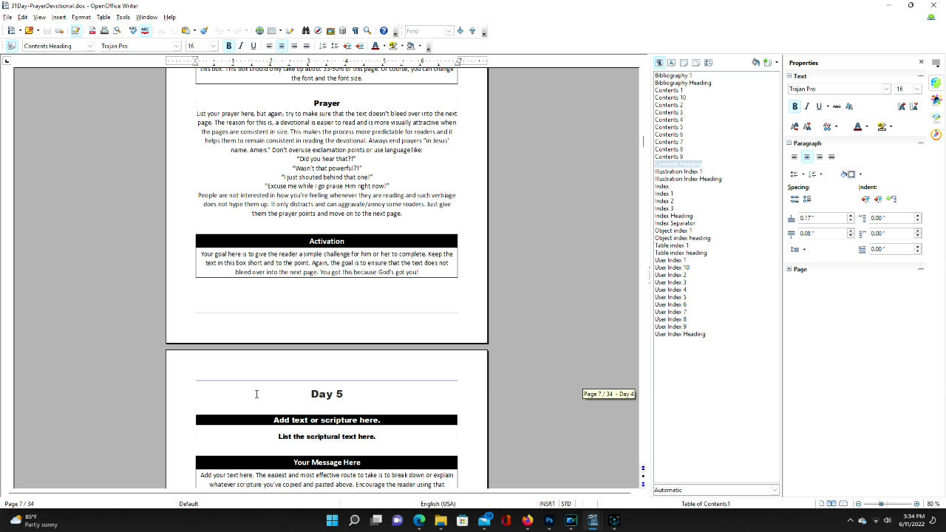Open the Edit menu
Screen dimensions: 946x532
click(23, 17)
